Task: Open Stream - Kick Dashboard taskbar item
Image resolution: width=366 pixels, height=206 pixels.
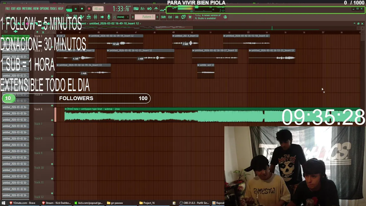Action: point(56,203)
